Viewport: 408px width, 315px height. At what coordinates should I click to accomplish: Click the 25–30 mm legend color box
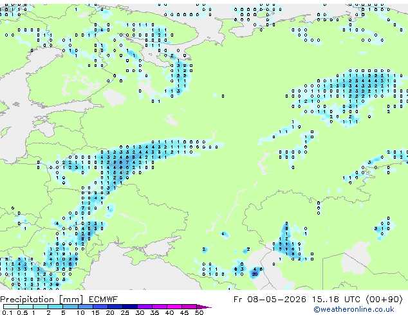(x=130, y=307)
